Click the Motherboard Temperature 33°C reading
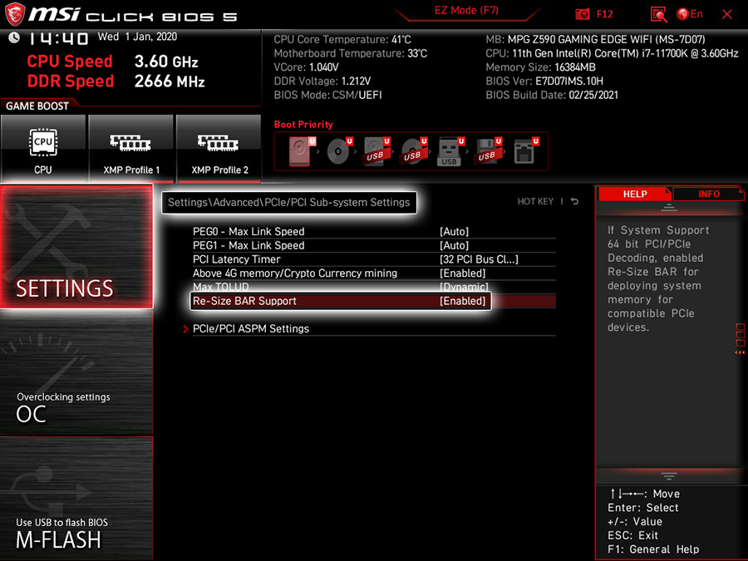The height and width of the screenshot is (561, 748). tap(350, 53)
